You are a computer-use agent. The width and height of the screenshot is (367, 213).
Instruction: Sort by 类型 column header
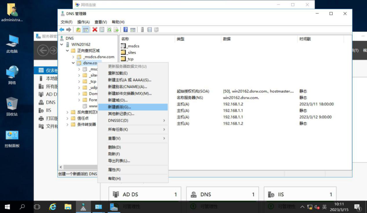pyautogui.click(x=198, y=39)
